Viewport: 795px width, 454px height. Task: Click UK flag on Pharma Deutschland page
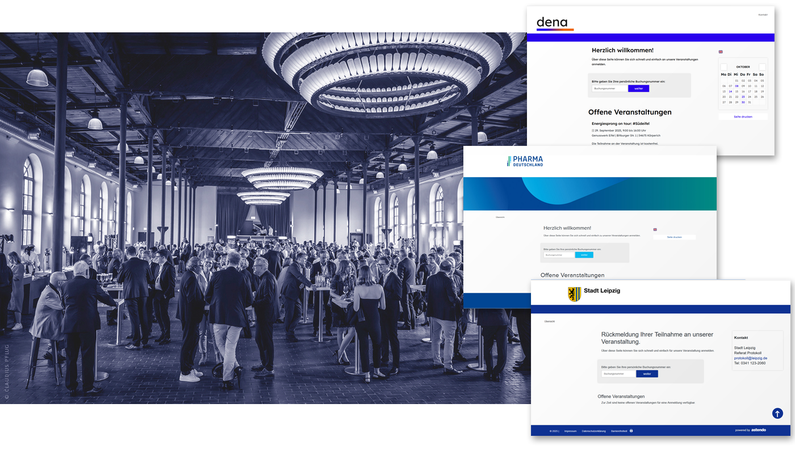click(655, 230)
